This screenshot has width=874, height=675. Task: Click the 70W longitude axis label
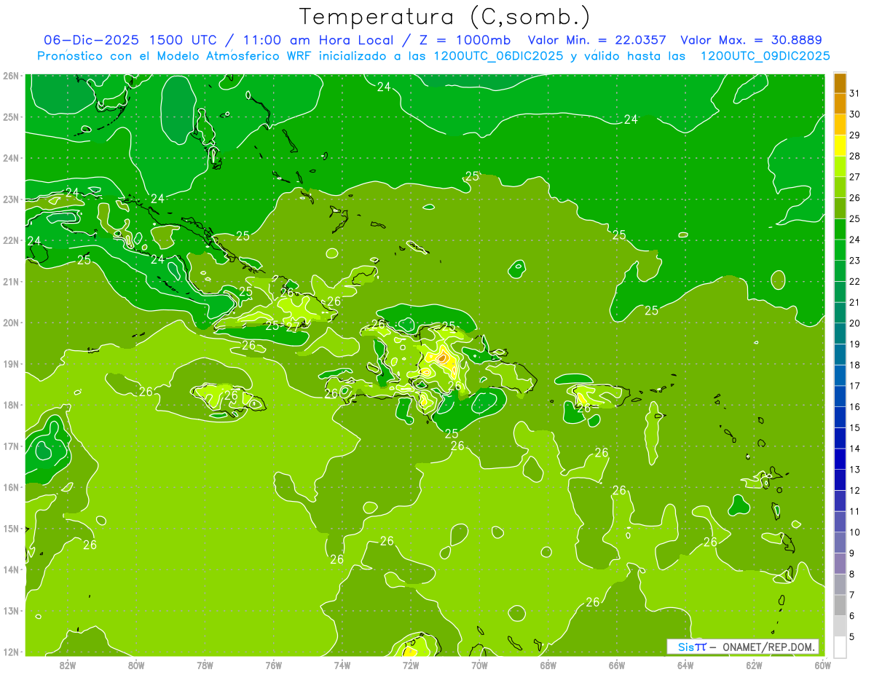479,666
